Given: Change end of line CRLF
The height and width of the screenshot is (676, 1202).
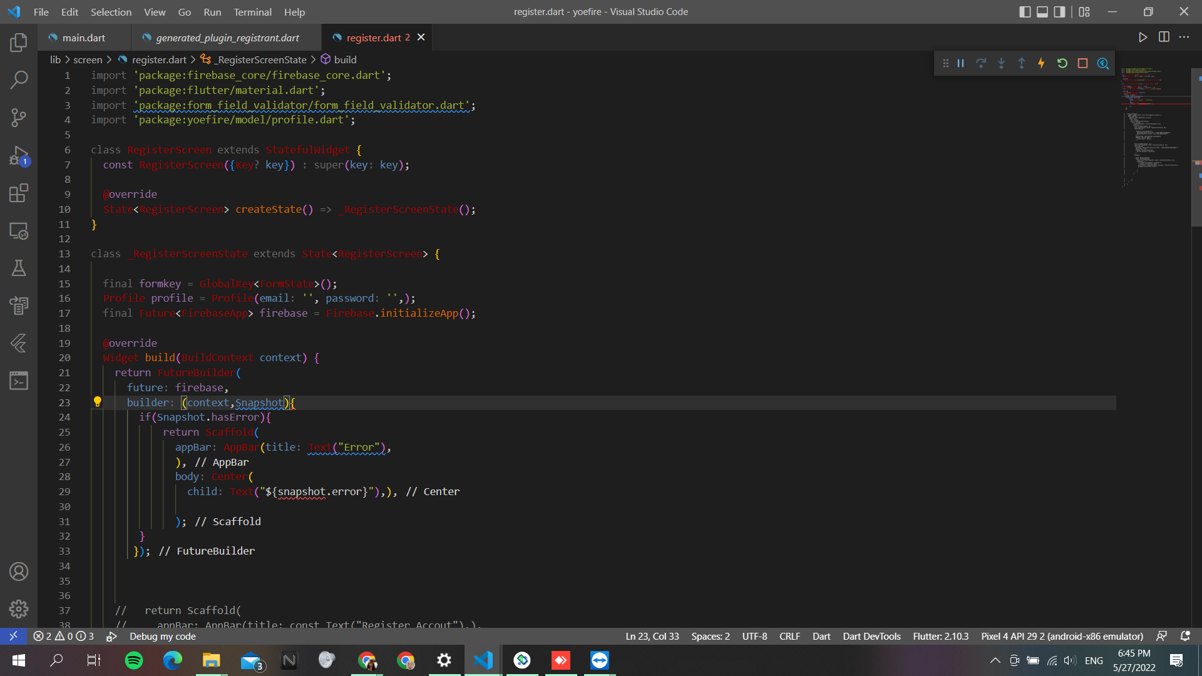Looking at the screenshot, I should [x=789, y=636].
